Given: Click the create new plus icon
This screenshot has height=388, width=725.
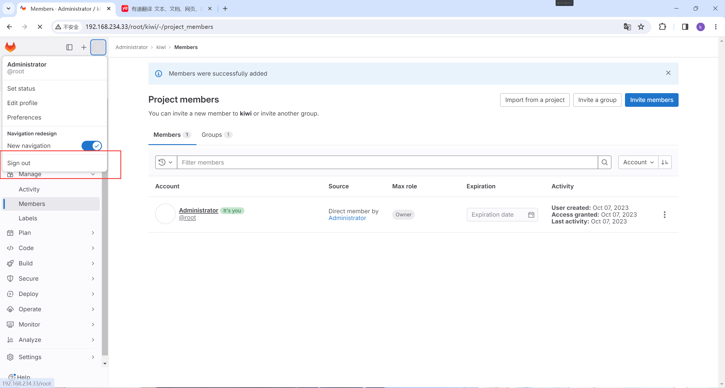Looking at the screenshot, I should (84, 47).
